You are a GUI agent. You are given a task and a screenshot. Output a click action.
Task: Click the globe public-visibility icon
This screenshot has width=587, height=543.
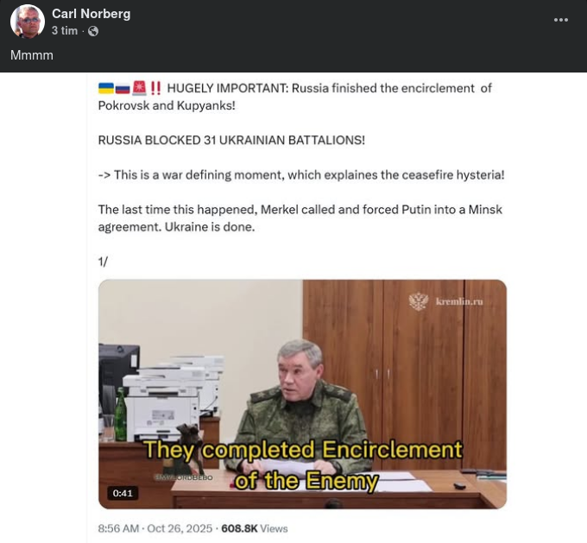93,31
